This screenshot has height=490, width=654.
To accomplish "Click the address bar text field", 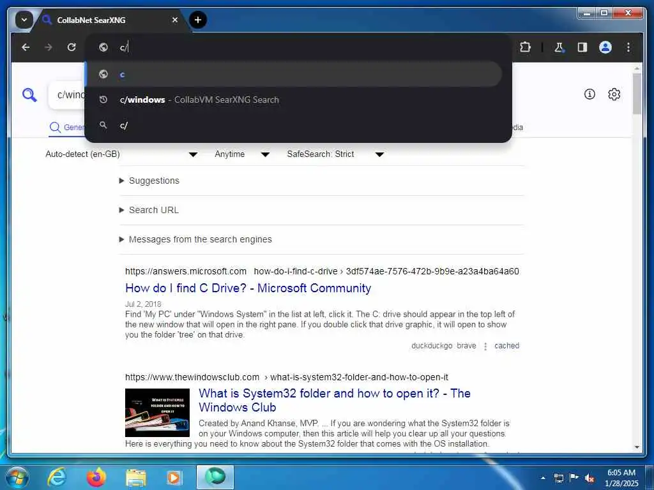I will point(298,47).
